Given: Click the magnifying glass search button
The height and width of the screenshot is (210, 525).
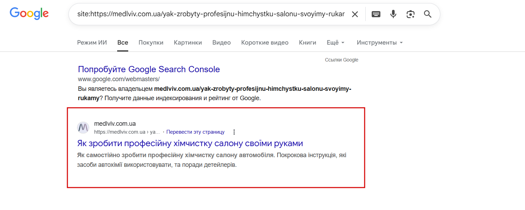Looking at the screenshot, I should point(428,14).
